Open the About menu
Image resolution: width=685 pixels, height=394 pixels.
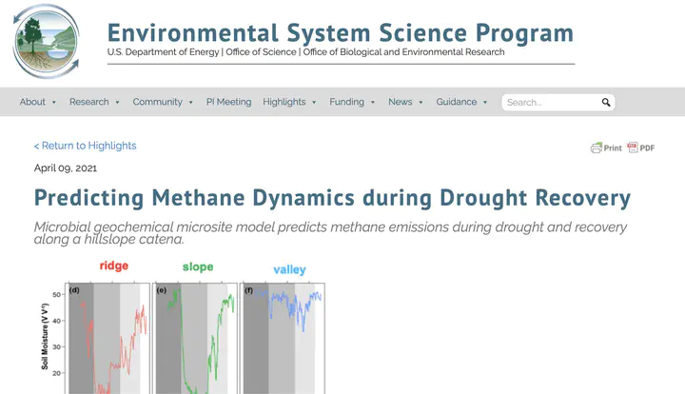coord(32,102)
